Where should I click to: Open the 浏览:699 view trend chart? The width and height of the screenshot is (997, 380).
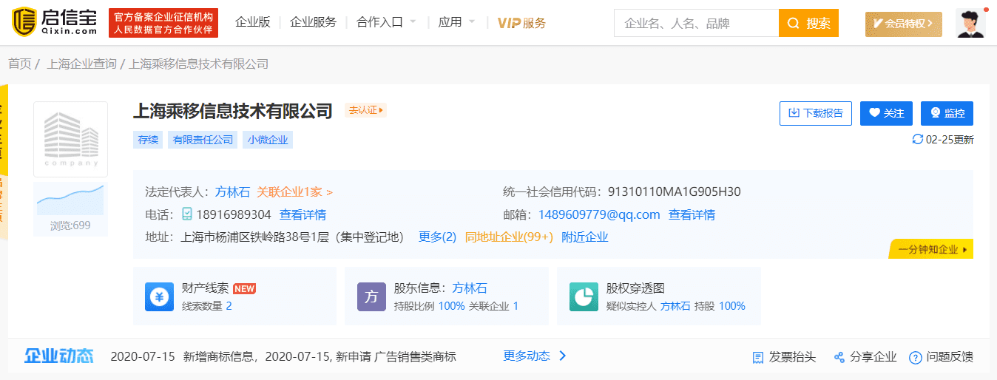click(71, 209)
